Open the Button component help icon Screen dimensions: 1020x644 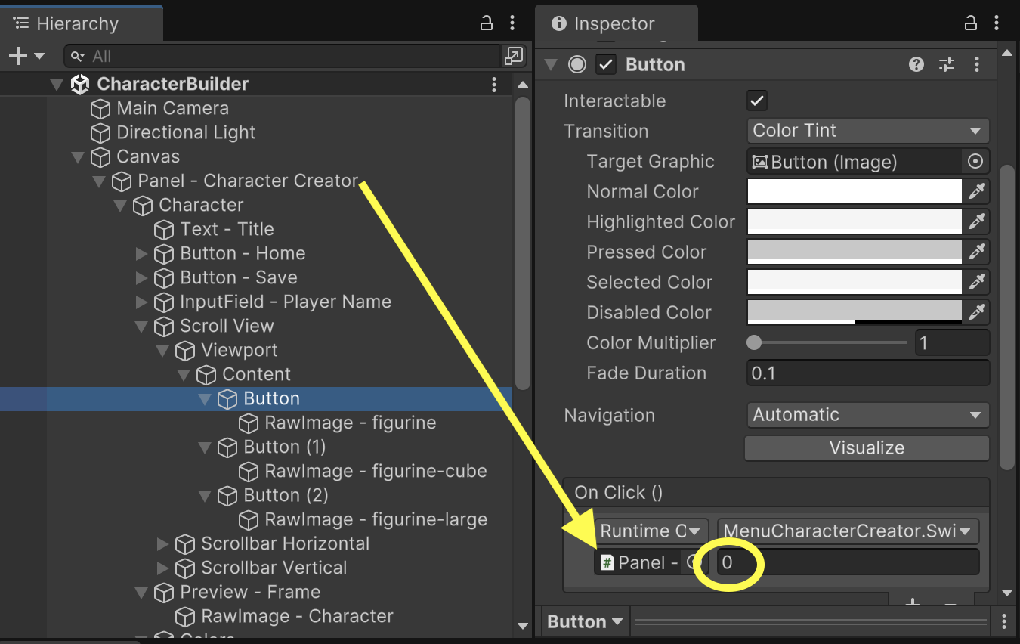pyautogui.click(x=916, y=64)
